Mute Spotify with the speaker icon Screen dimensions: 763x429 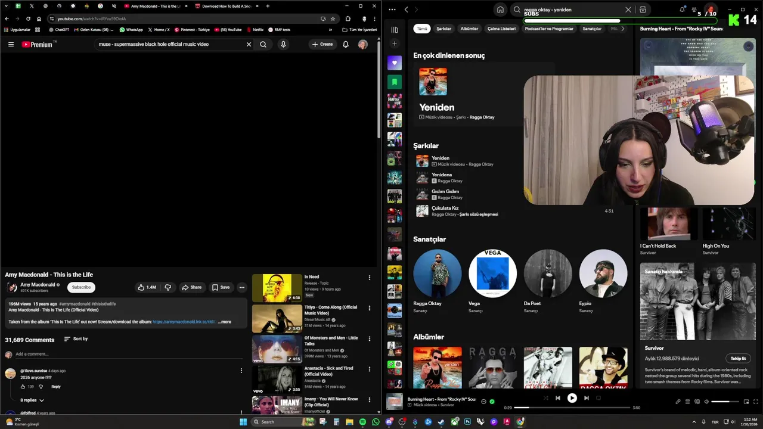click(706, 402)
